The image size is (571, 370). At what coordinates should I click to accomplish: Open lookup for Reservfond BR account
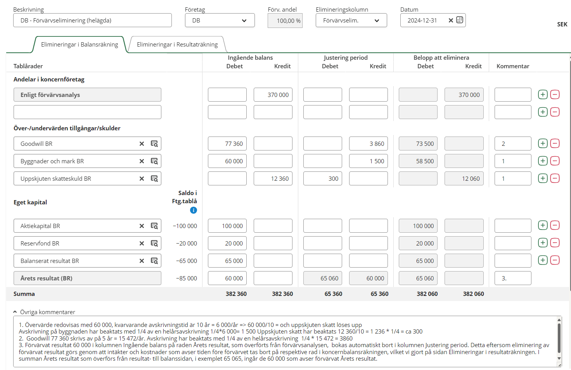pyautogui.click(x=154, y=243)
